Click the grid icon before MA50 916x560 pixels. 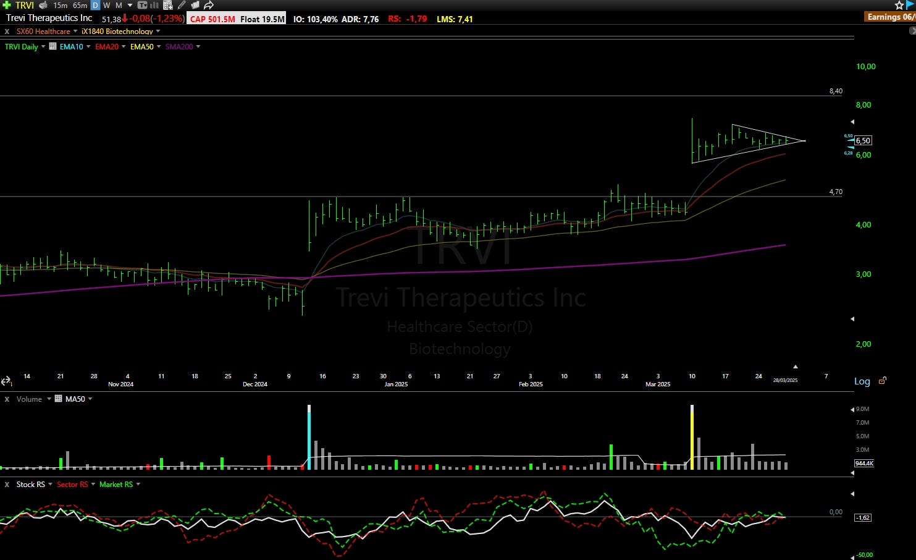click(x=59, y=399)
